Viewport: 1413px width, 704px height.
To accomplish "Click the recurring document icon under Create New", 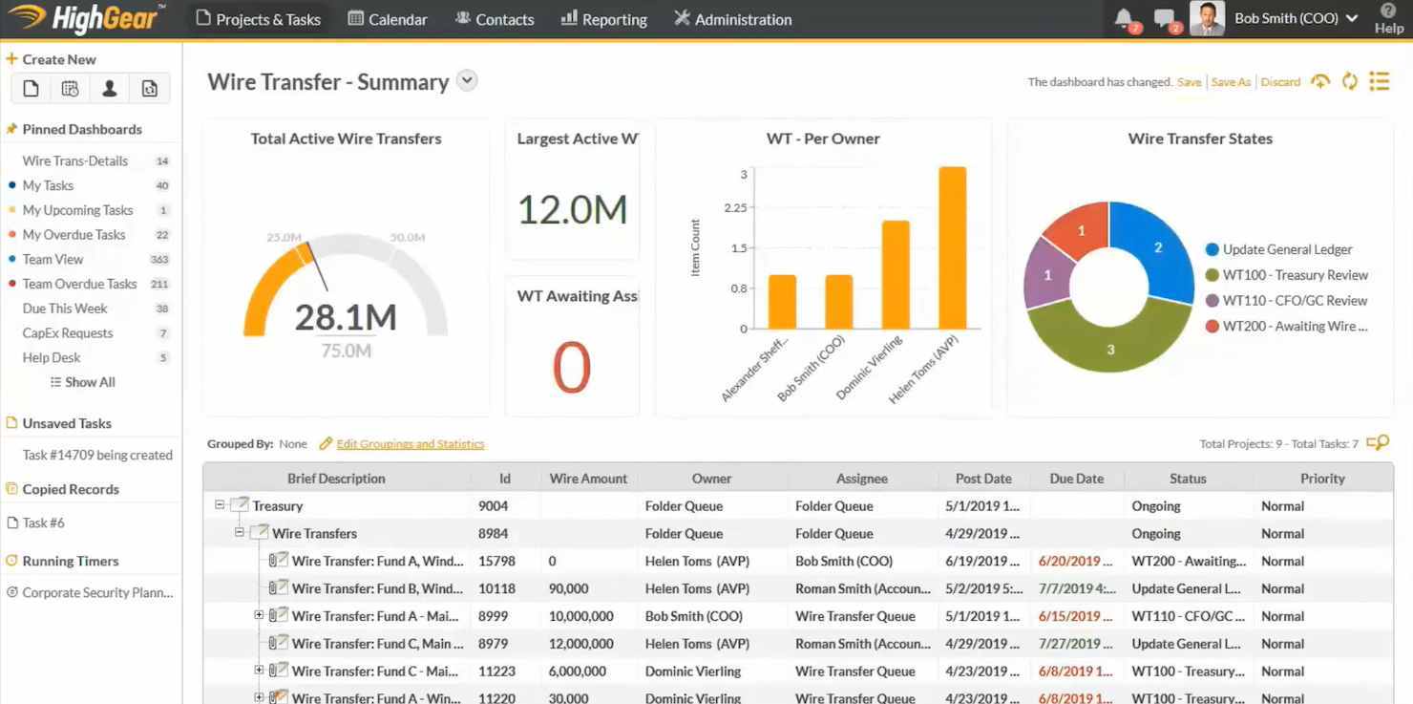I will [x=150, y=89].
